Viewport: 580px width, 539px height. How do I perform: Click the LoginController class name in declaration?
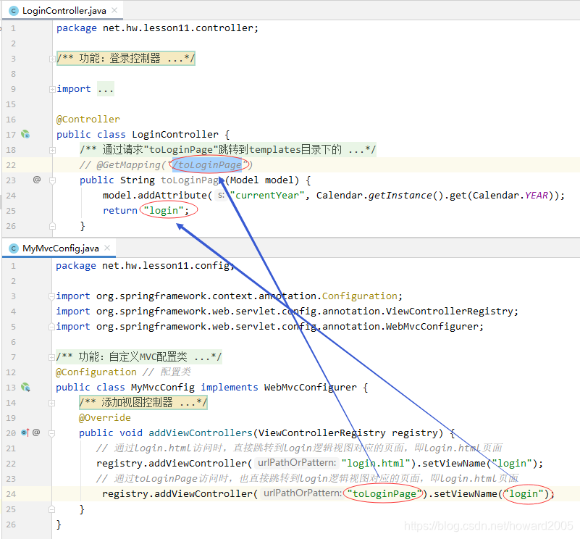point(175,134)
